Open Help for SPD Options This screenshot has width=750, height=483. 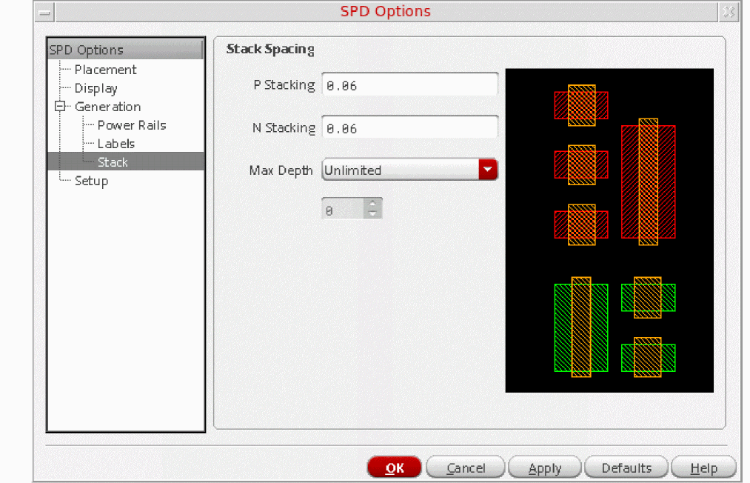tap(703, 467)
